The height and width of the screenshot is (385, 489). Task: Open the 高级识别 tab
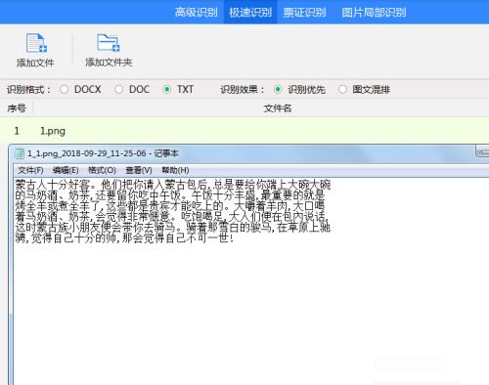(x=196, y=13)
